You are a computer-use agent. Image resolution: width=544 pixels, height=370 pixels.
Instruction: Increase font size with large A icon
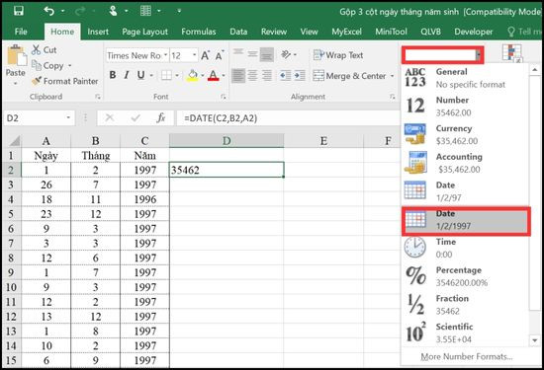(x=205, y=55)
